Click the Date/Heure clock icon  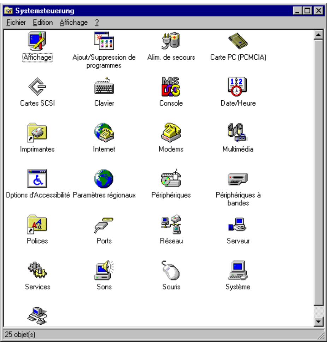(x=238, y=87)
